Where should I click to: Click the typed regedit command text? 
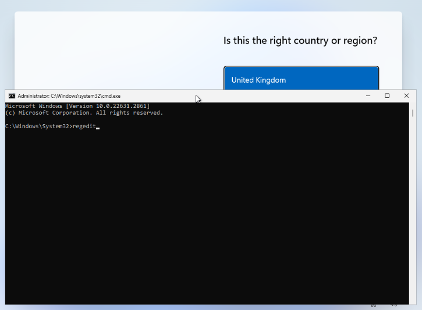pyautogui.click(x=84, y=126)
